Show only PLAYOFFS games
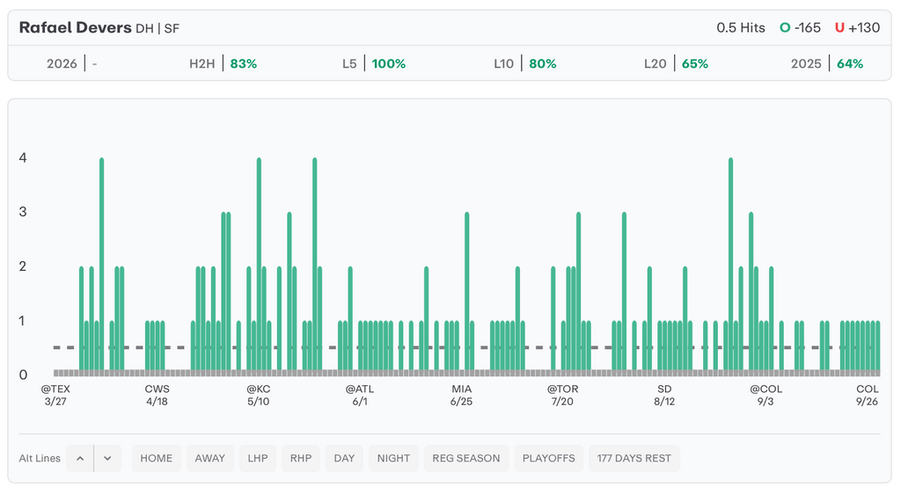 point(548,458)
